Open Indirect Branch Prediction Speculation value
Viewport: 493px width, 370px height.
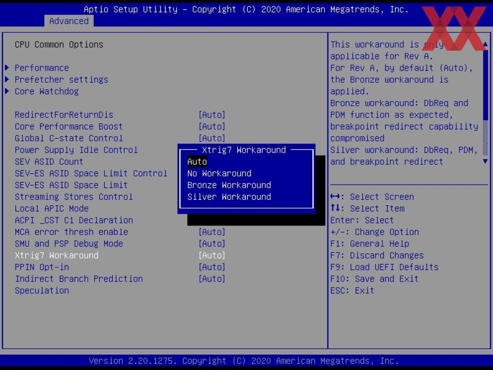click(212, 279)
